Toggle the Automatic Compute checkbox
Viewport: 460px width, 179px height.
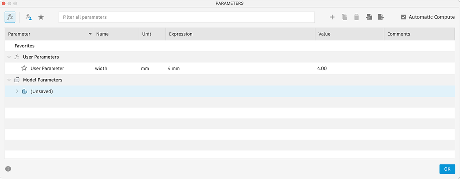tap(403, 17)
